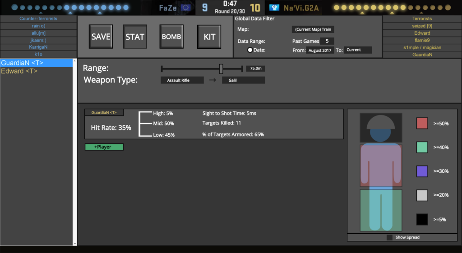Image resolution: width=462 pixels, height=253 pixels.
Task: Select the Date radio button
Action: coord(250,50)
